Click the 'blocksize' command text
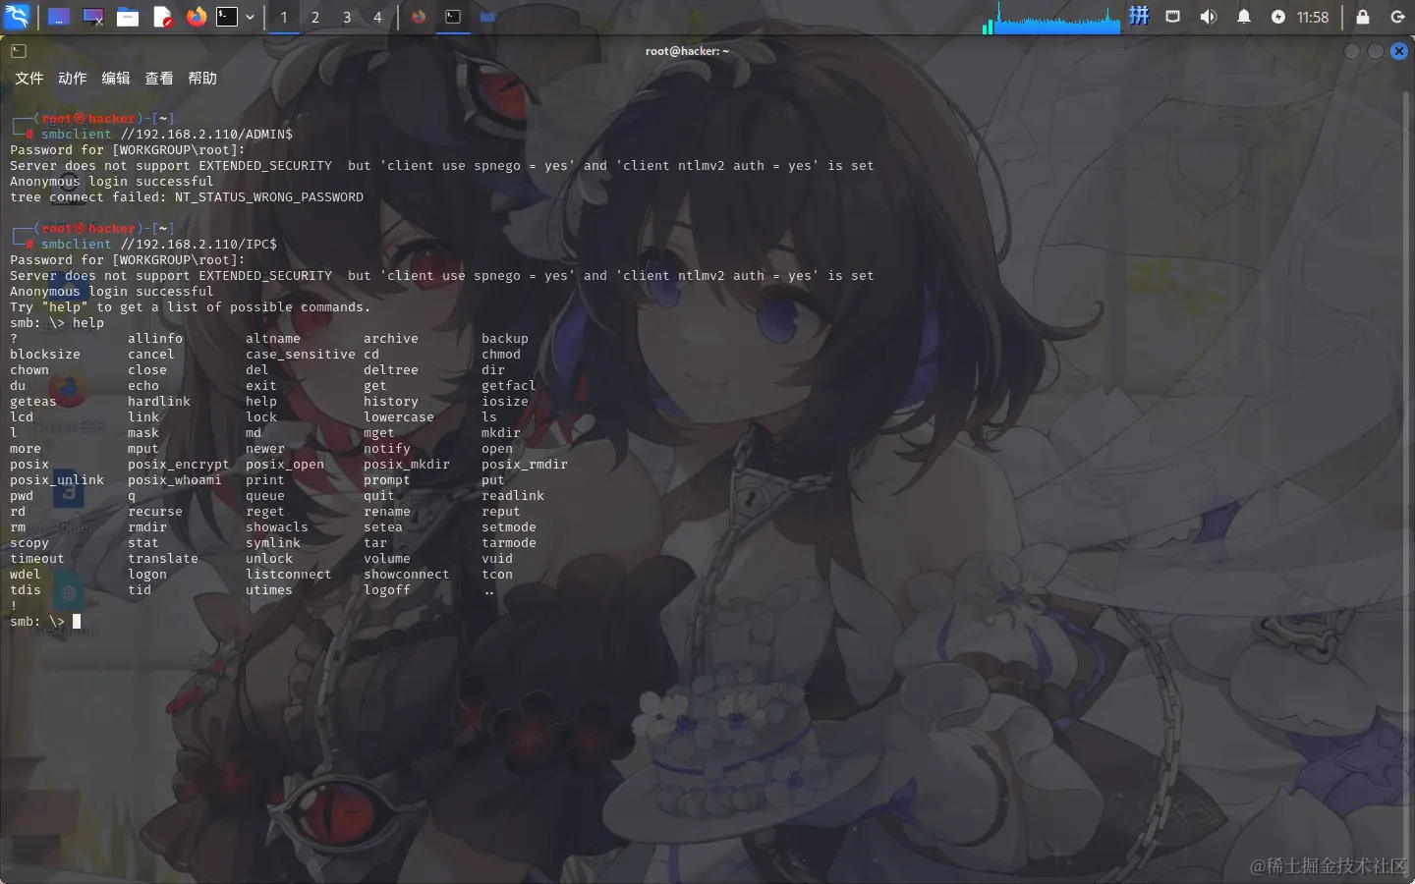The height and width of the screenshot is (884, 1415). [45, 355]
